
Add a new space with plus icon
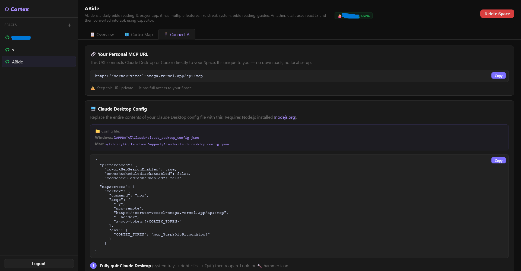(69, 25)
